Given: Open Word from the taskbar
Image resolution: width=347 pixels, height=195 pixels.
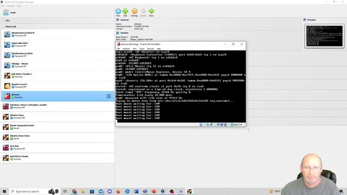Looking at the screenshot, I should [x=136, y=191].
